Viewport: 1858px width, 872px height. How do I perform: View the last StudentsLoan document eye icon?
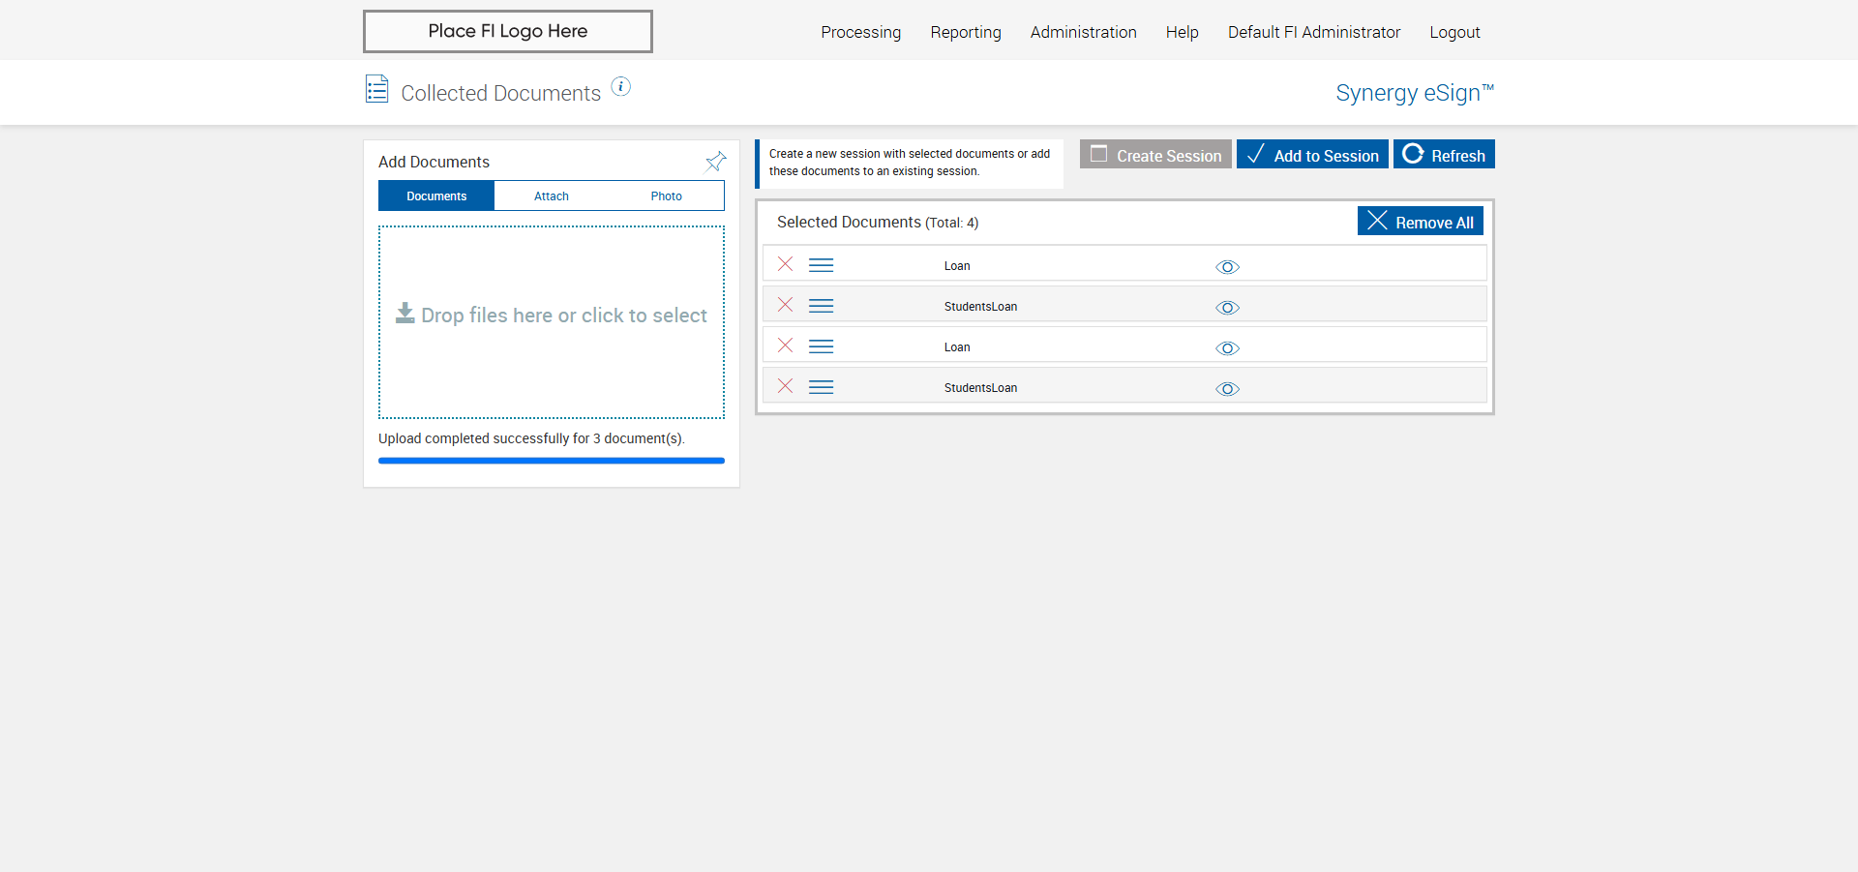click(x=1227, y=389)
